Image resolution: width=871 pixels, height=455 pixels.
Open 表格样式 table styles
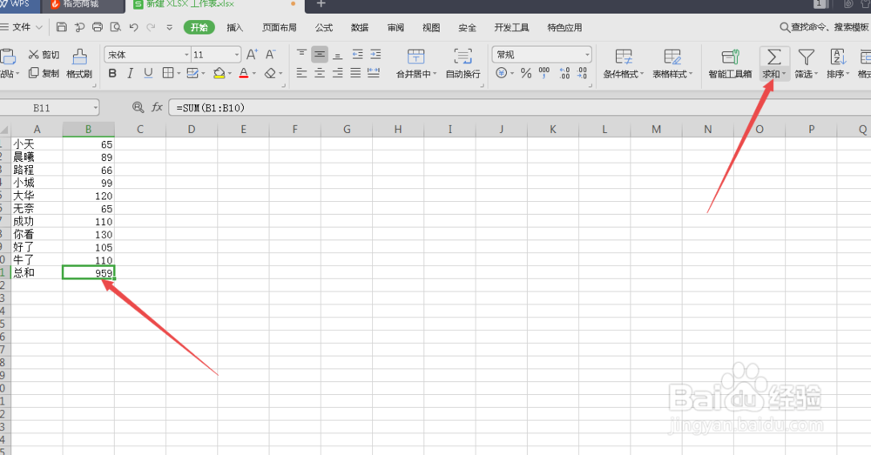tap(672, 64)
